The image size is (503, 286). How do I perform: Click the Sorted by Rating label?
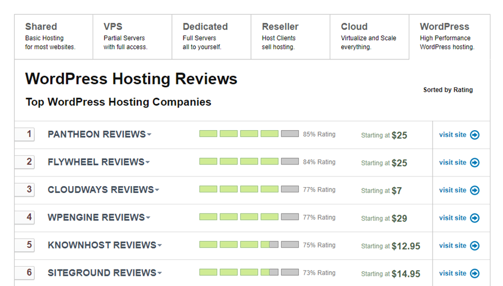(448, 90)
